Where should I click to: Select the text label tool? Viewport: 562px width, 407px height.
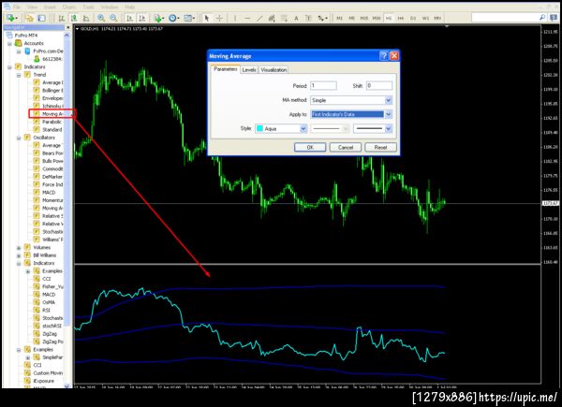[x=308, y=18]
